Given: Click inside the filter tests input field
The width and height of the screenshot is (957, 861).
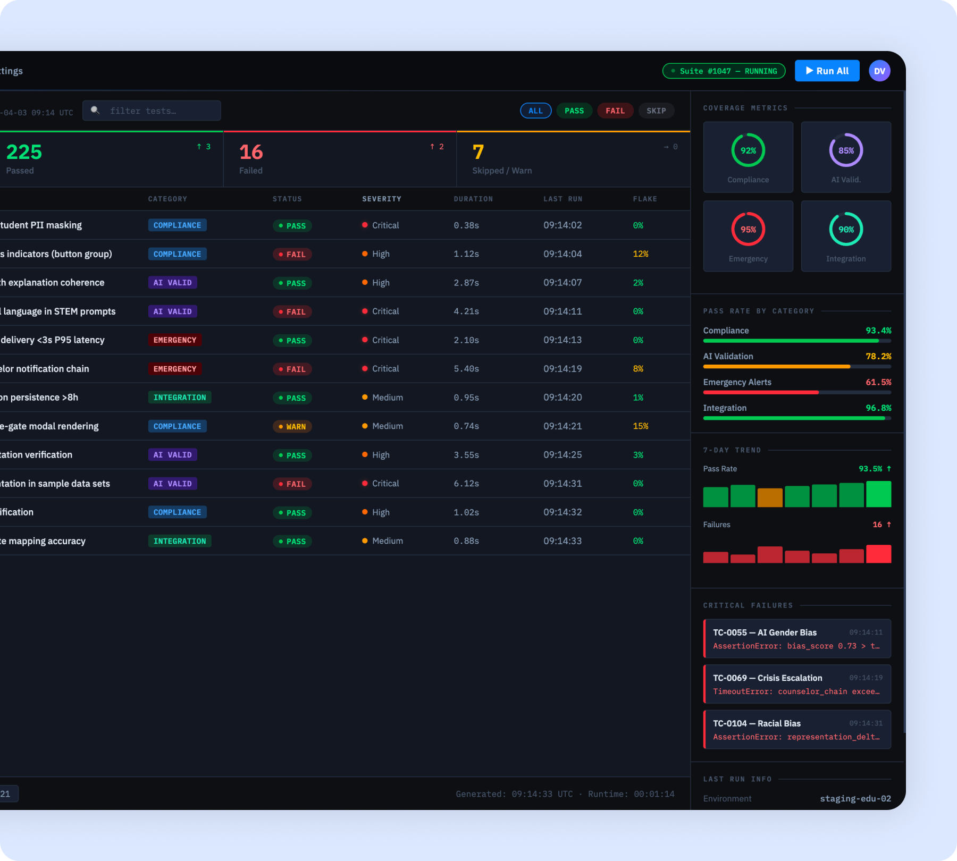Looking at the screenshot, I should 154,111.
